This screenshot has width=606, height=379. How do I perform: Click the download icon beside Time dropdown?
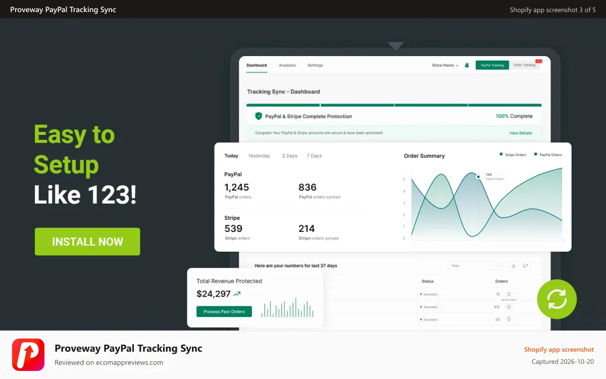point(514,265)
